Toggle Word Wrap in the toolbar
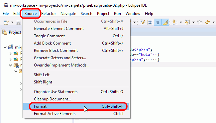 pos(142,22)
